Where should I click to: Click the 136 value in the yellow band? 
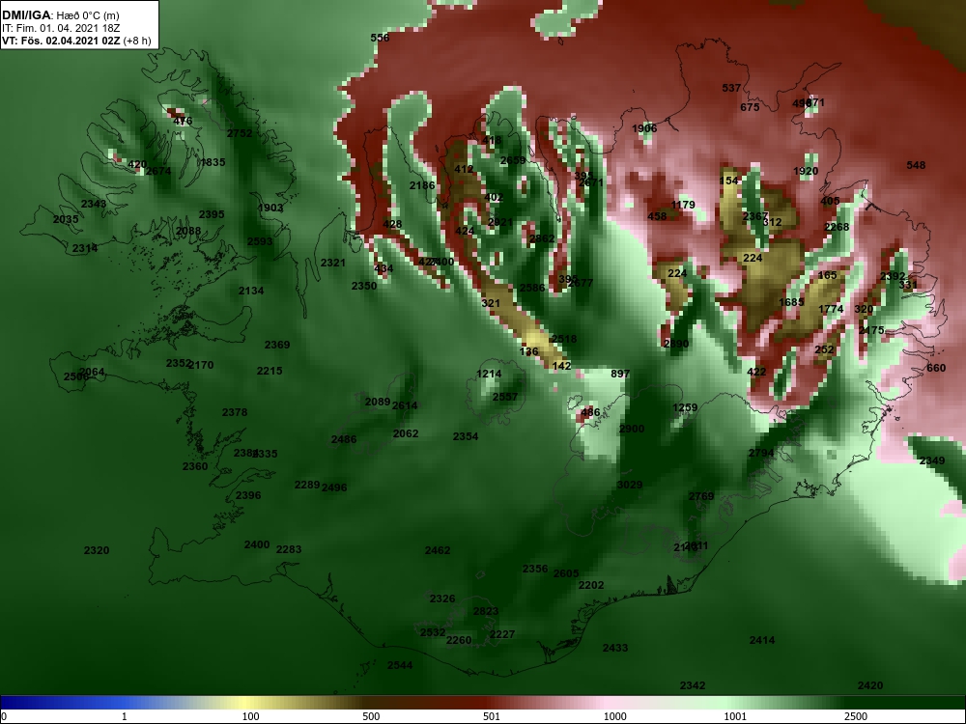pyautogui.click(x=529, y=352)
